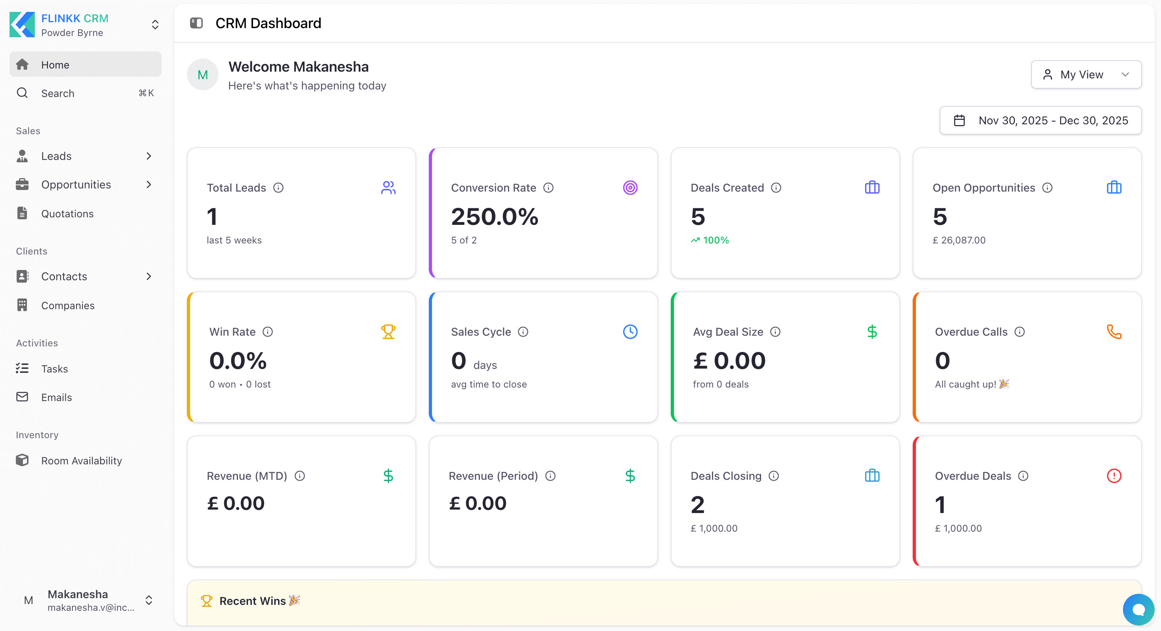Click the CRM Dashboard page title

[x=268, y=23]
